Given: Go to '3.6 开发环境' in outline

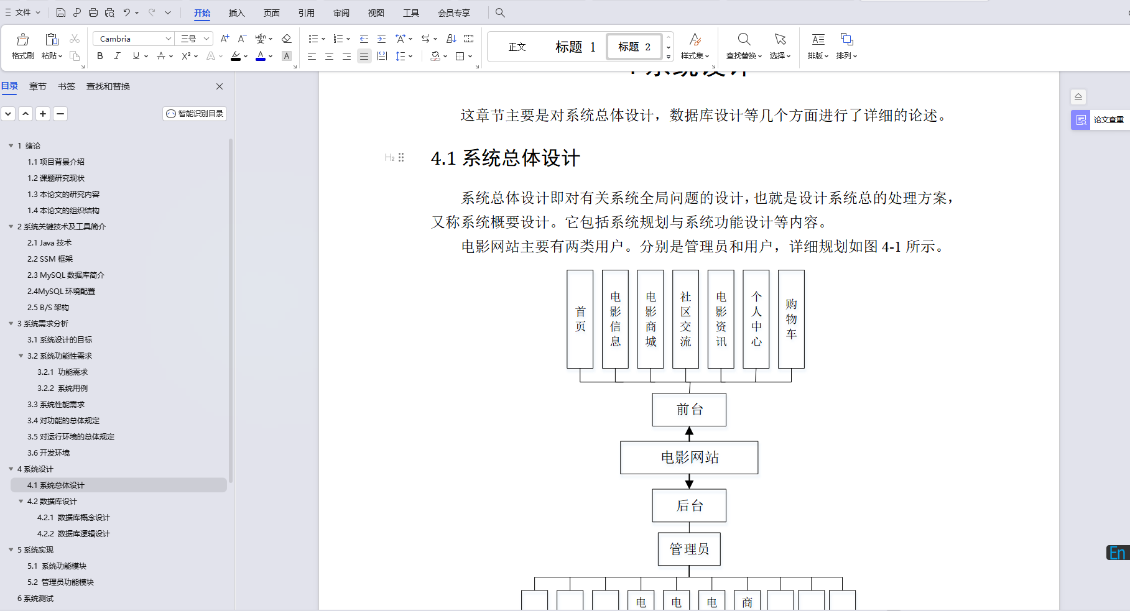Looking at the screenshot, I should [x=49, y=453].
